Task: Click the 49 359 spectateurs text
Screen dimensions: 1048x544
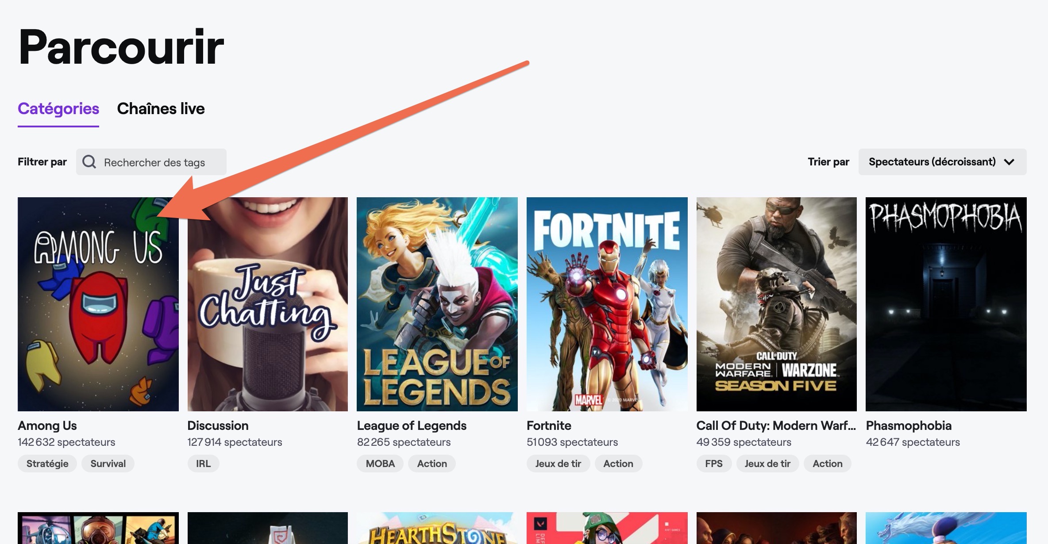Action: coord(744,442)
